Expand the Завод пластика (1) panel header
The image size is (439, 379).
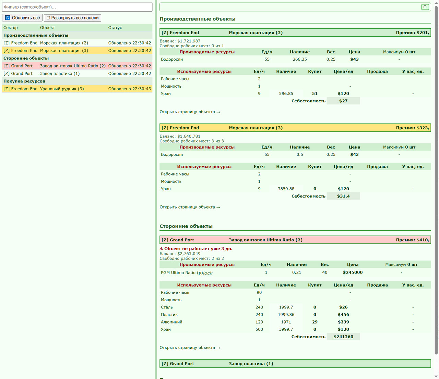295,364
